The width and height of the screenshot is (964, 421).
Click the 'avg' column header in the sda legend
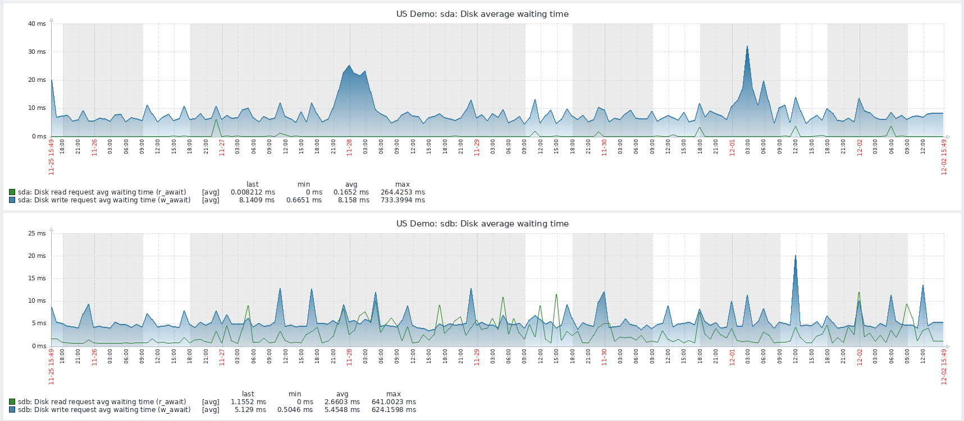[x=351, y=184]
